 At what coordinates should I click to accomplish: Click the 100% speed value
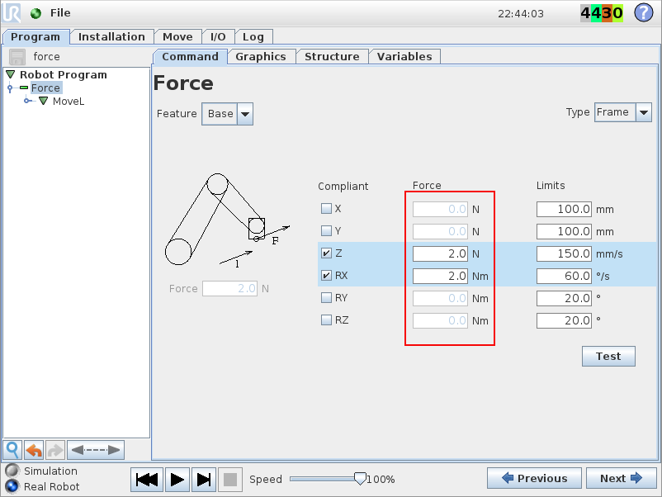coord(381,480)
